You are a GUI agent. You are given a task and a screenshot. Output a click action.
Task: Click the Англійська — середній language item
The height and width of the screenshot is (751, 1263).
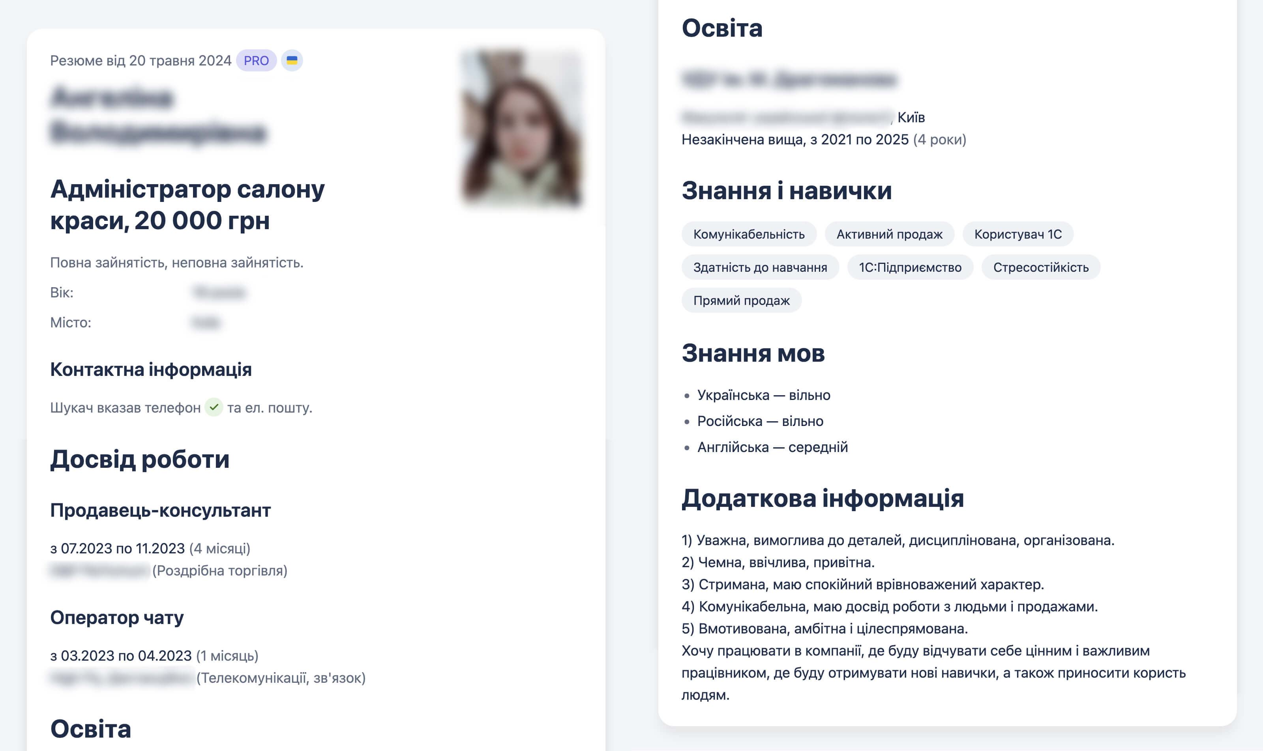(772, 447)
